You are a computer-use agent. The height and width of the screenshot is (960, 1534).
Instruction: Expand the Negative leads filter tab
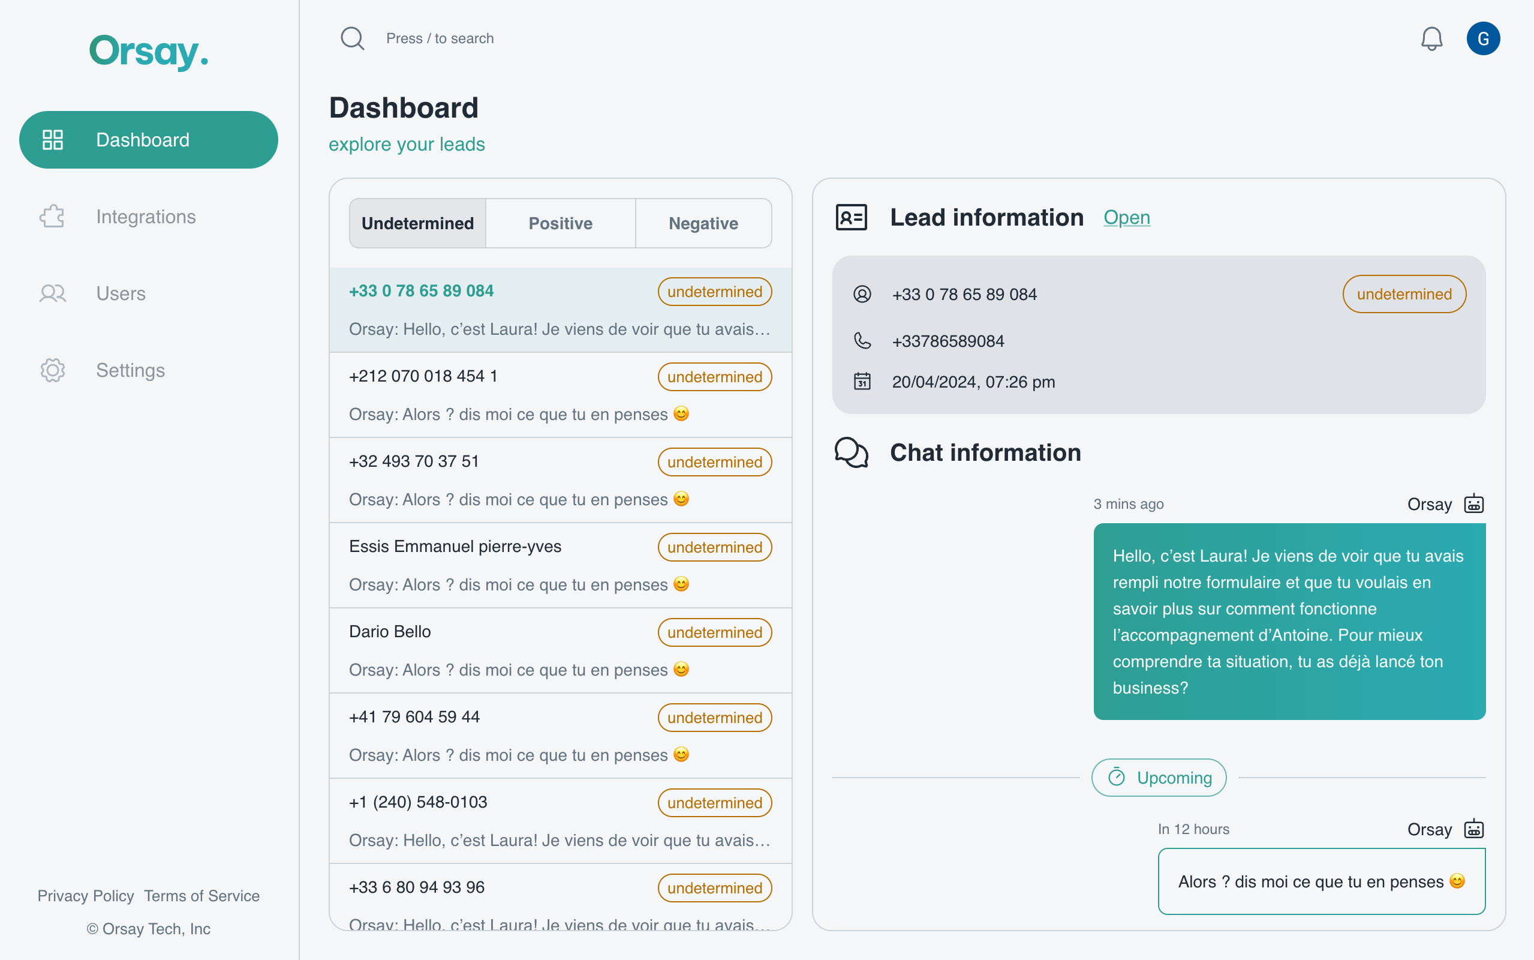(703, 223)
